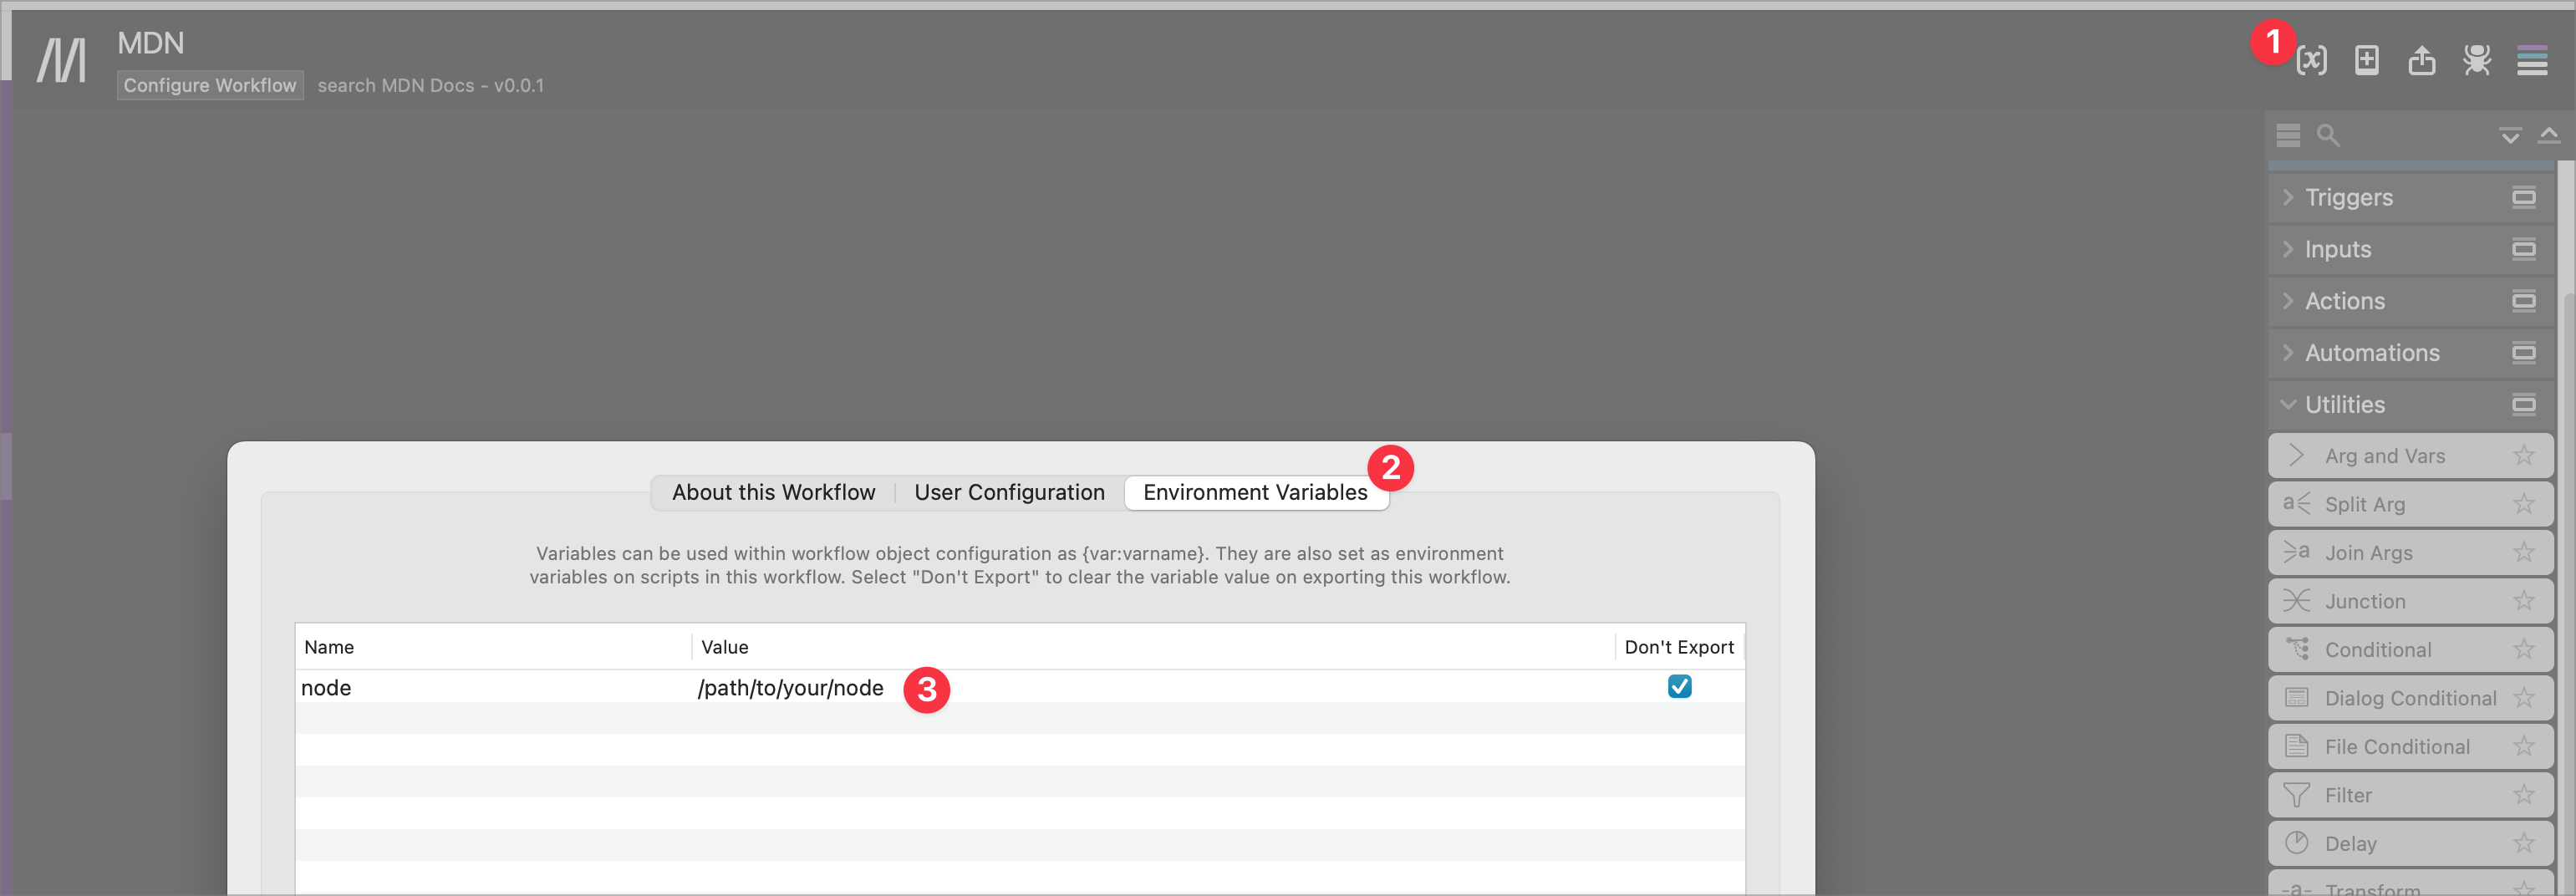Expand all palette categories chevron
Viewport: 2576px width, 896px height.
[2509, 136]
